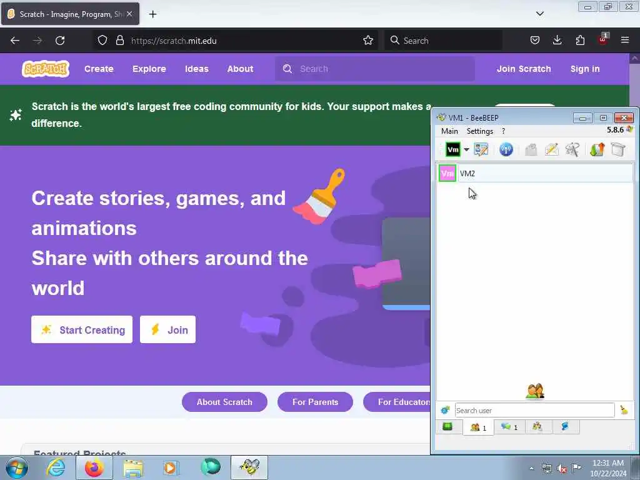Screen dimensions: 640x480
Task: Bookmark the page with the star icon
Action: (368, 40)
